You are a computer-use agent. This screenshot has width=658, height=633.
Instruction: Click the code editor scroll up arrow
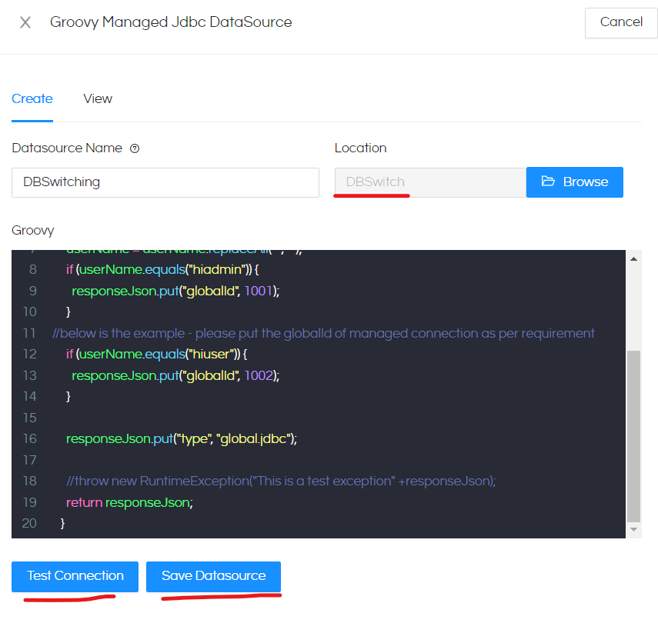point(633,259)
